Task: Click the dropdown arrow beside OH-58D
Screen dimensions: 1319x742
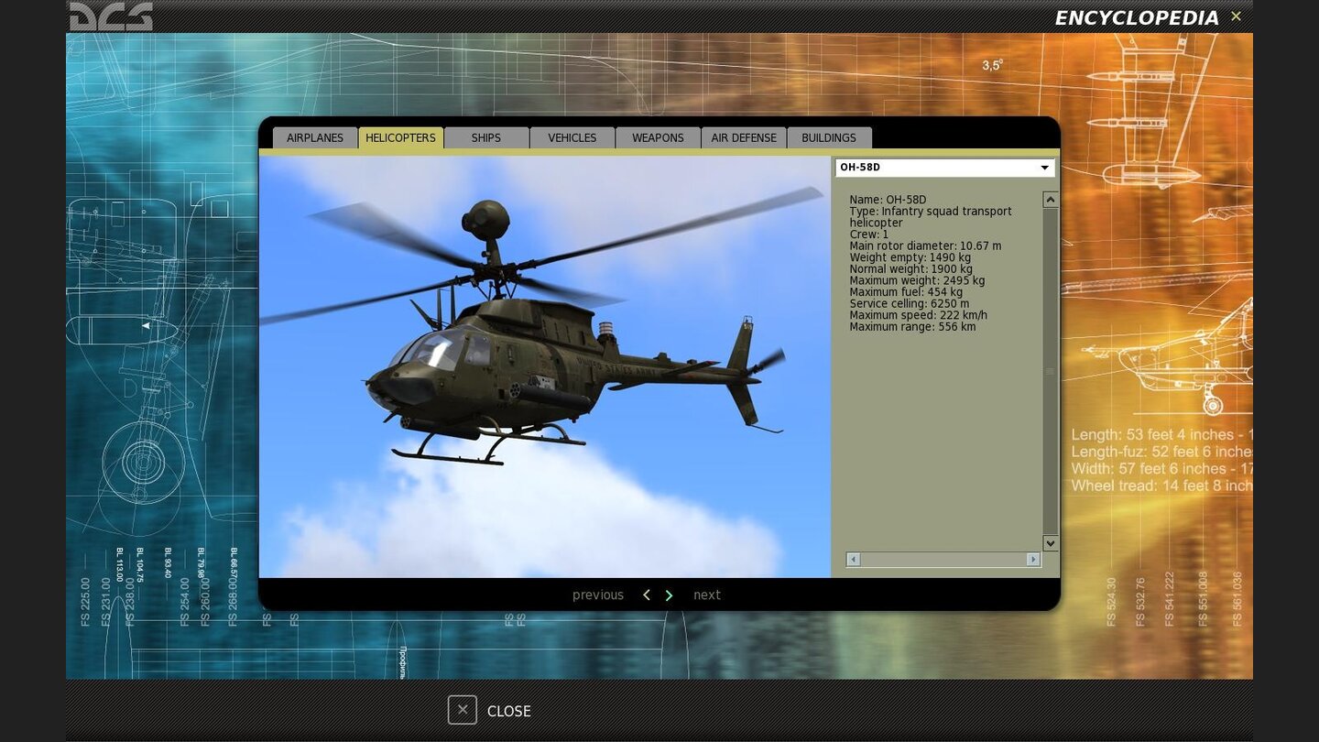Action: coord(1044,168)
